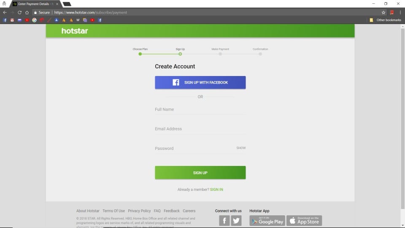Viewport: 405px width, 228px height.
Task: Open Hotstar's Facebook page from the footer
Action: point(224,220)
